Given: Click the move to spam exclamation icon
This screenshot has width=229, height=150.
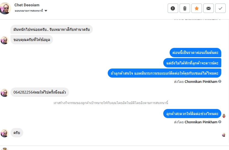Looking at the screenshot, I should tap(173, 9).
